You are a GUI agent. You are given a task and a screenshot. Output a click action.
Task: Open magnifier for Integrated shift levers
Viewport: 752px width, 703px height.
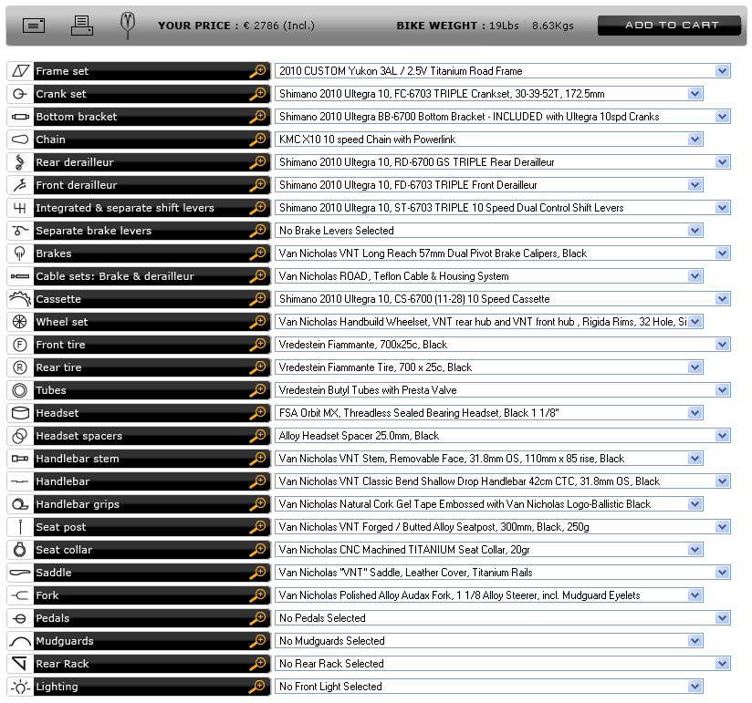click(x=258, y=208)
